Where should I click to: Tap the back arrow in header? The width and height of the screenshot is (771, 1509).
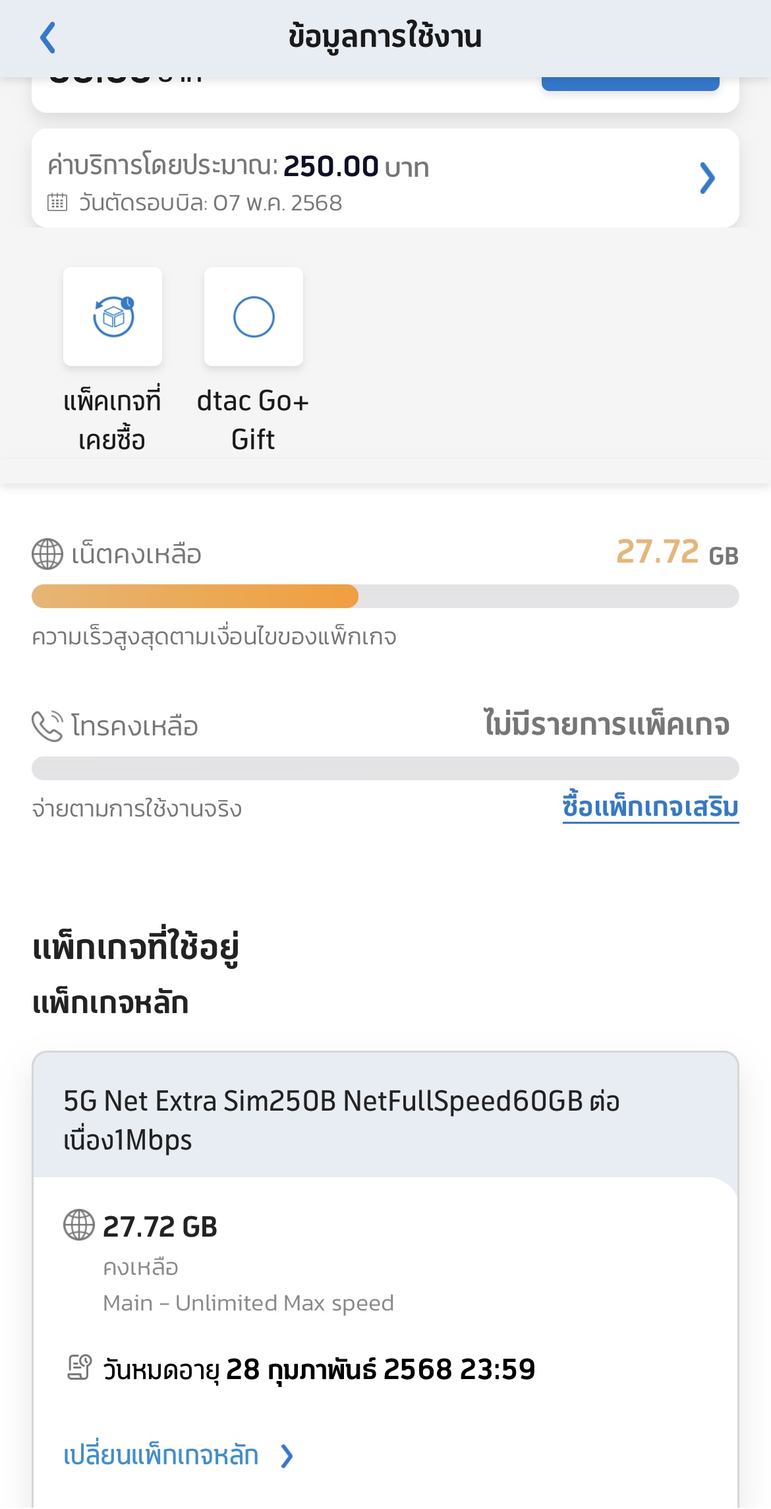click(x=48, y=38)
